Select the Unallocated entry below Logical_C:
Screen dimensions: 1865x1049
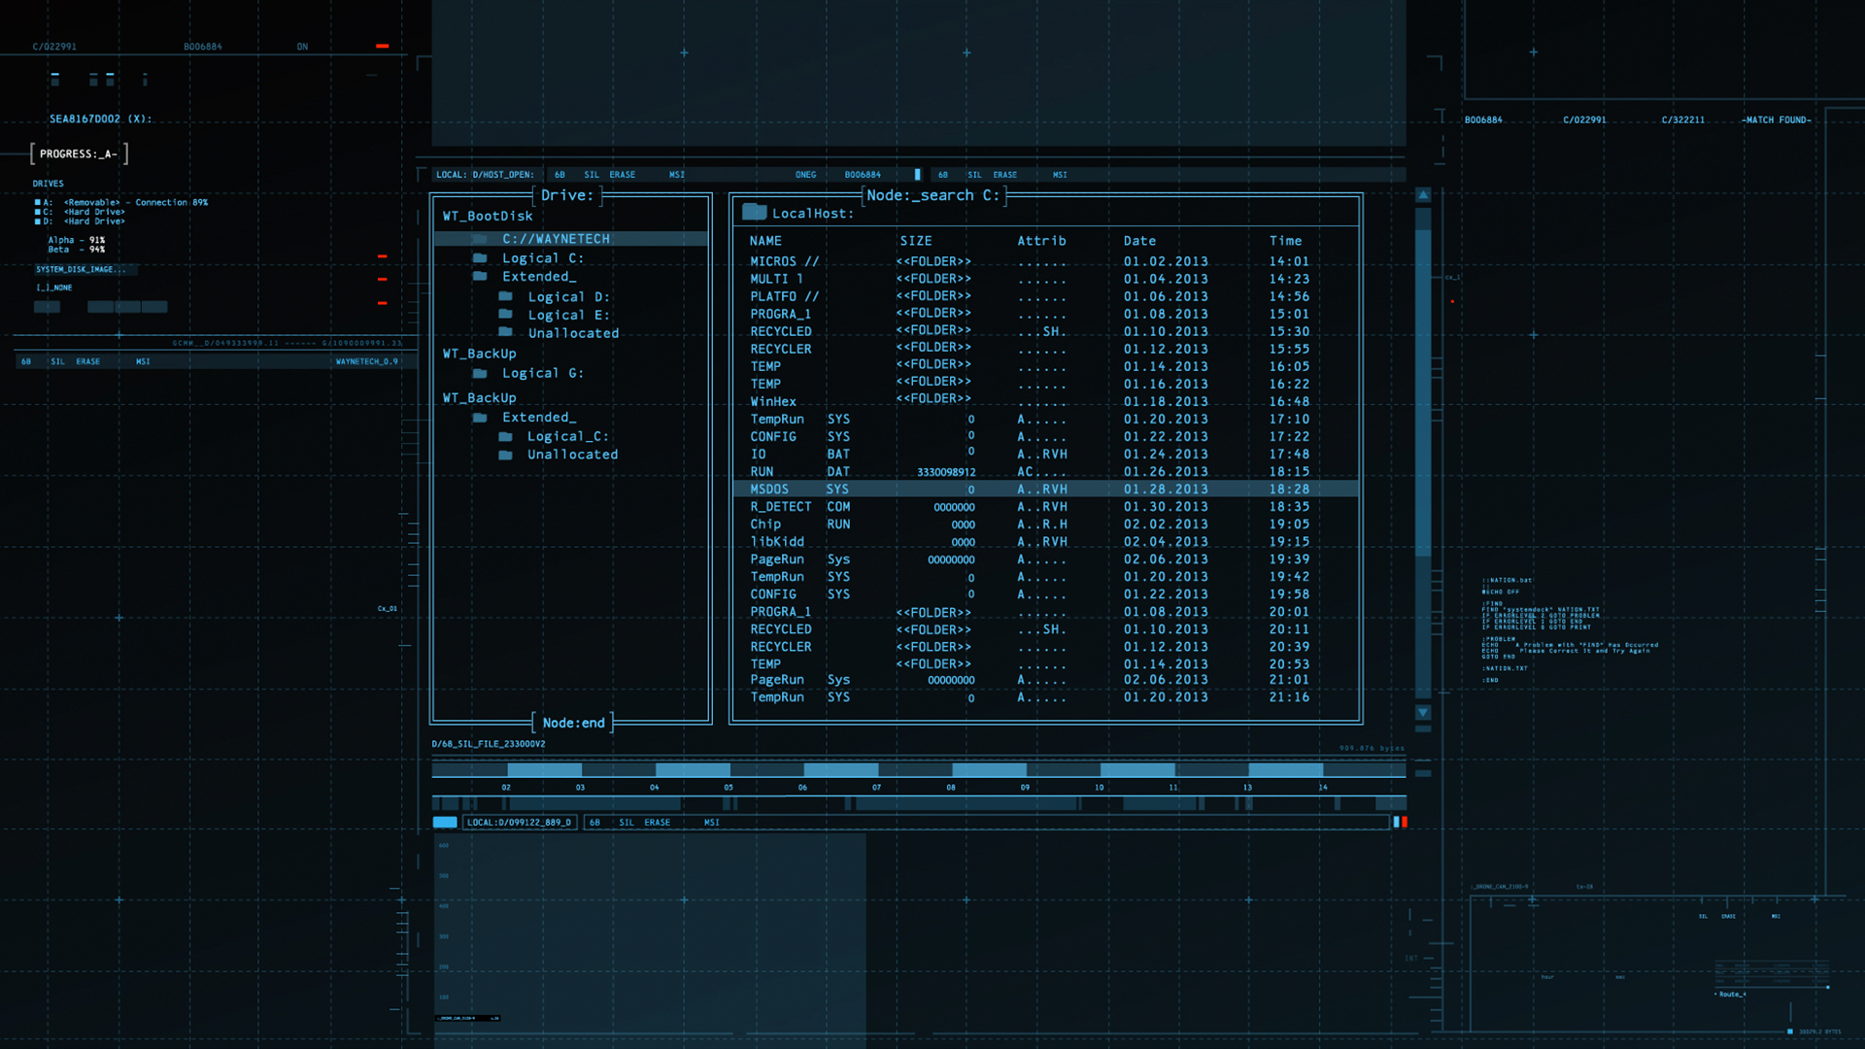[573, 455]
